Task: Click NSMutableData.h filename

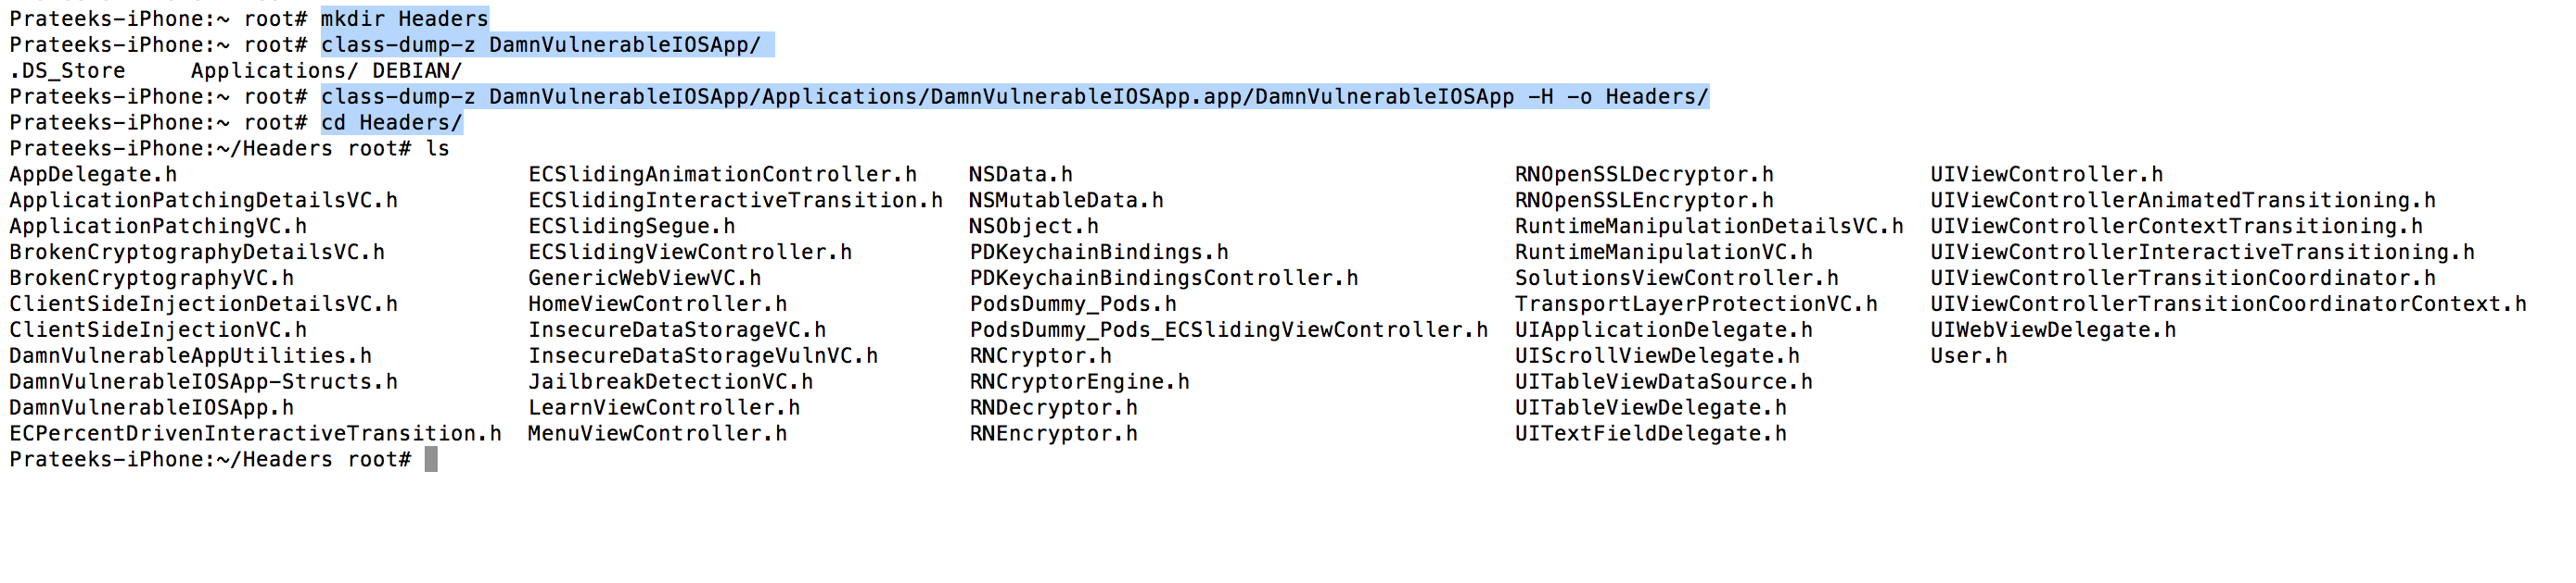Action: click(x=1066, y=201)
